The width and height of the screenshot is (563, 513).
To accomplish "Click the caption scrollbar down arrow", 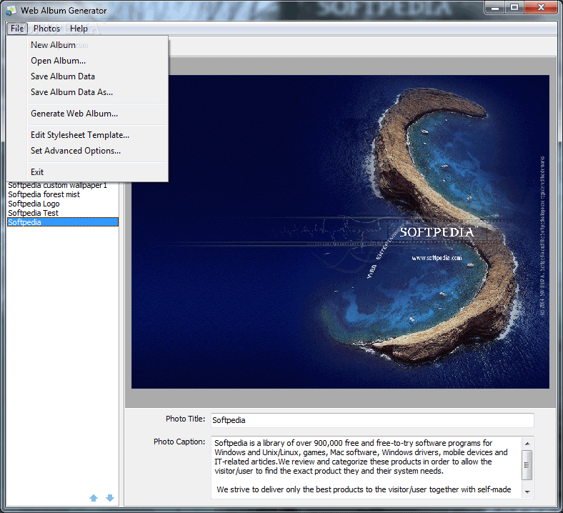I will click(x=527, y=492).
